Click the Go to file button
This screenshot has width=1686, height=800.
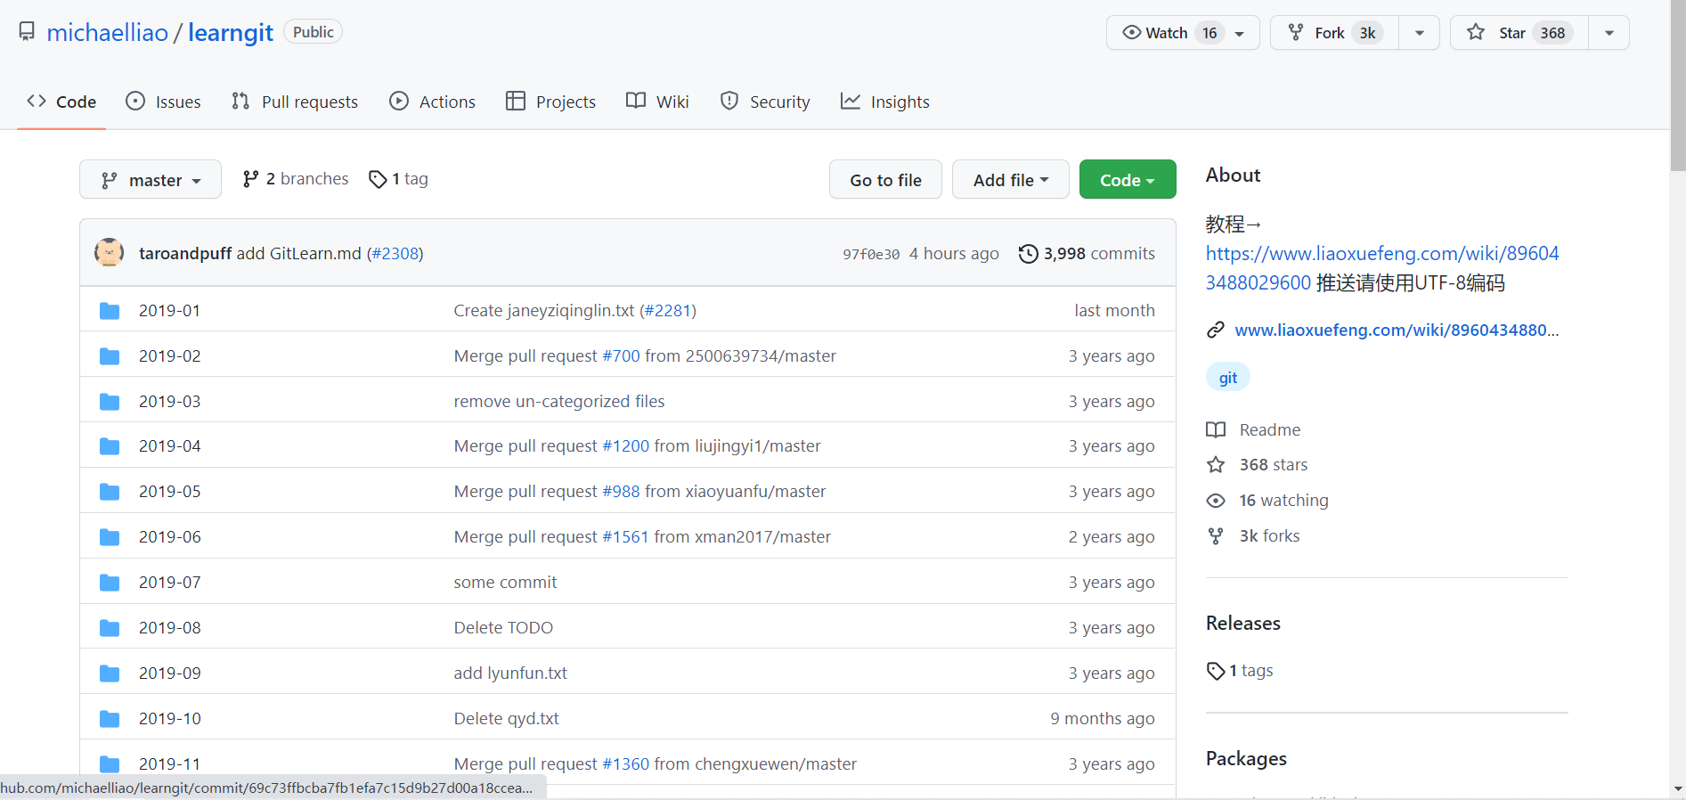885,180
